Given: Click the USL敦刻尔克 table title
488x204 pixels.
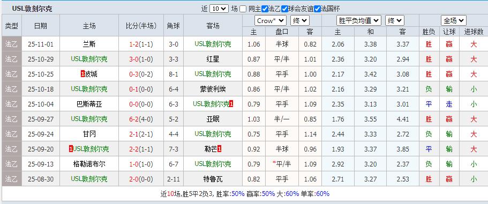Looking at the screenshot, I should (x=32, y=9).
